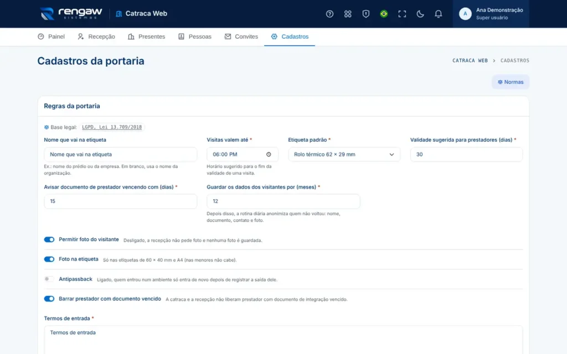Open Ana Demonstração user menu
The height and width of the screenshot is (354, 567).
491,14
